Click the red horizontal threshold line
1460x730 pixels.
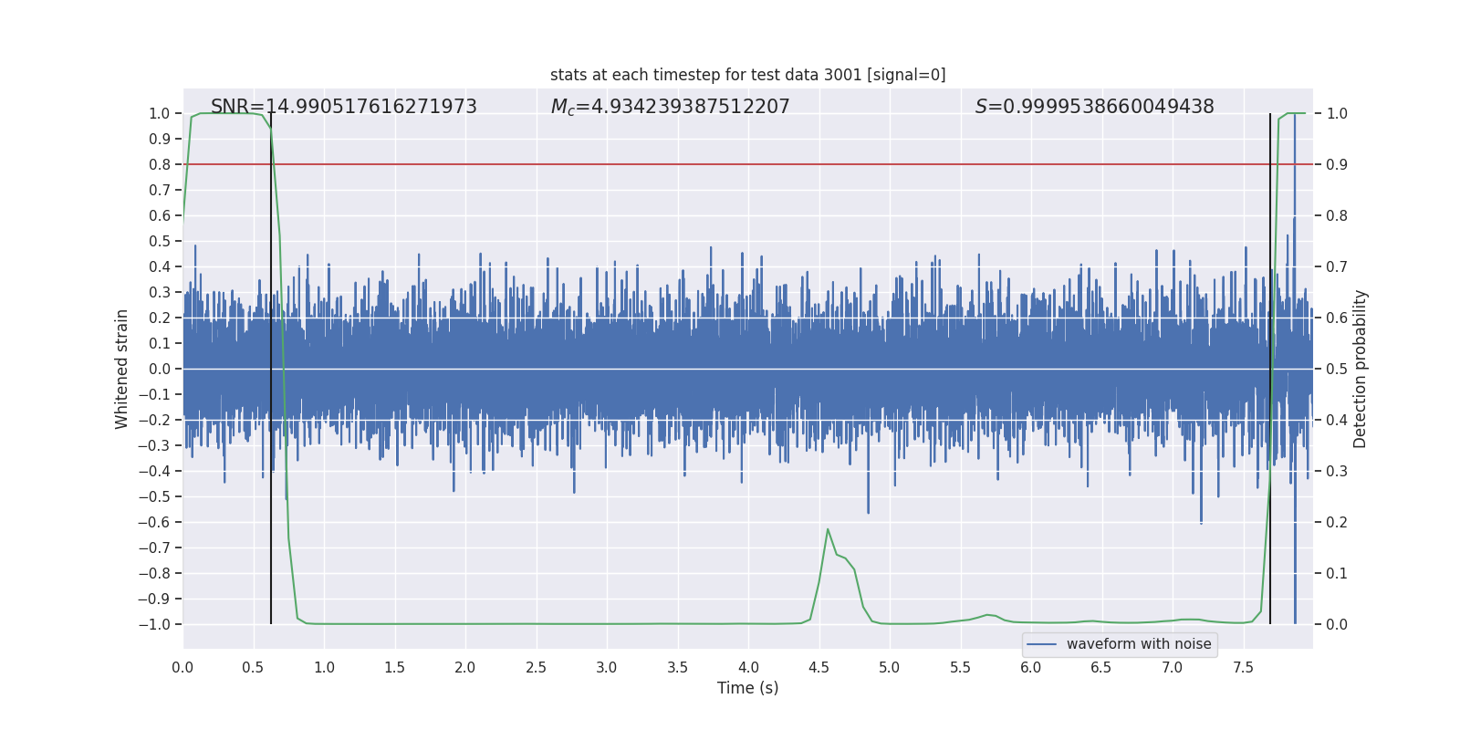tap(748, 164)
